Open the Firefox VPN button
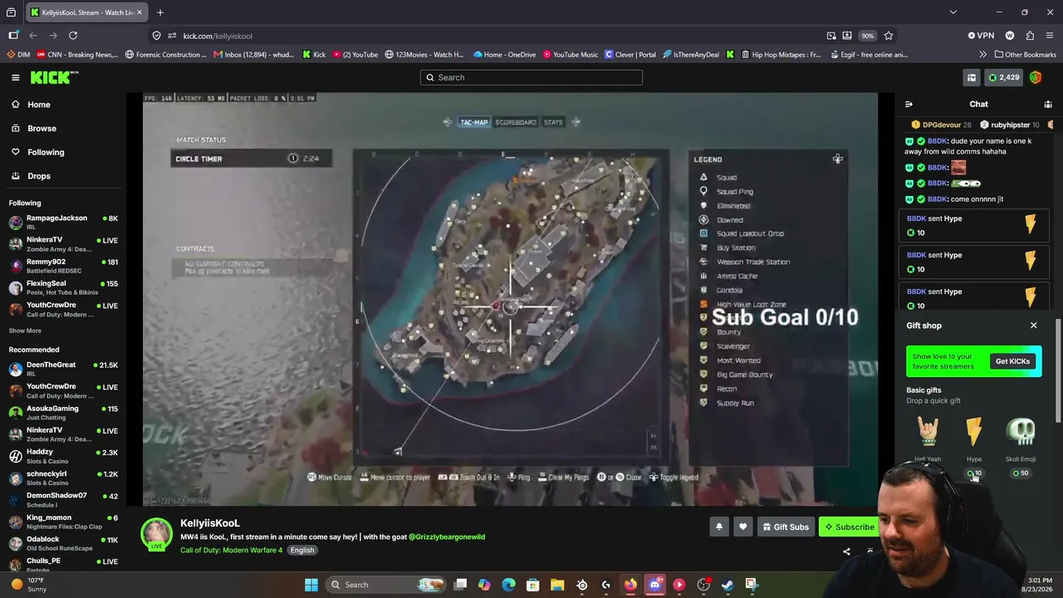 981,36
